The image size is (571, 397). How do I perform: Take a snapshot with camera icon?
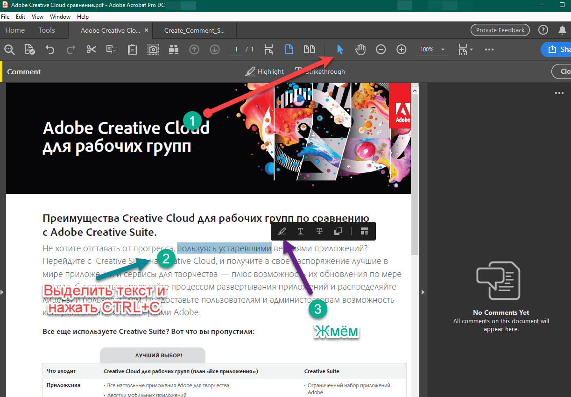click(x=153, y=50)
